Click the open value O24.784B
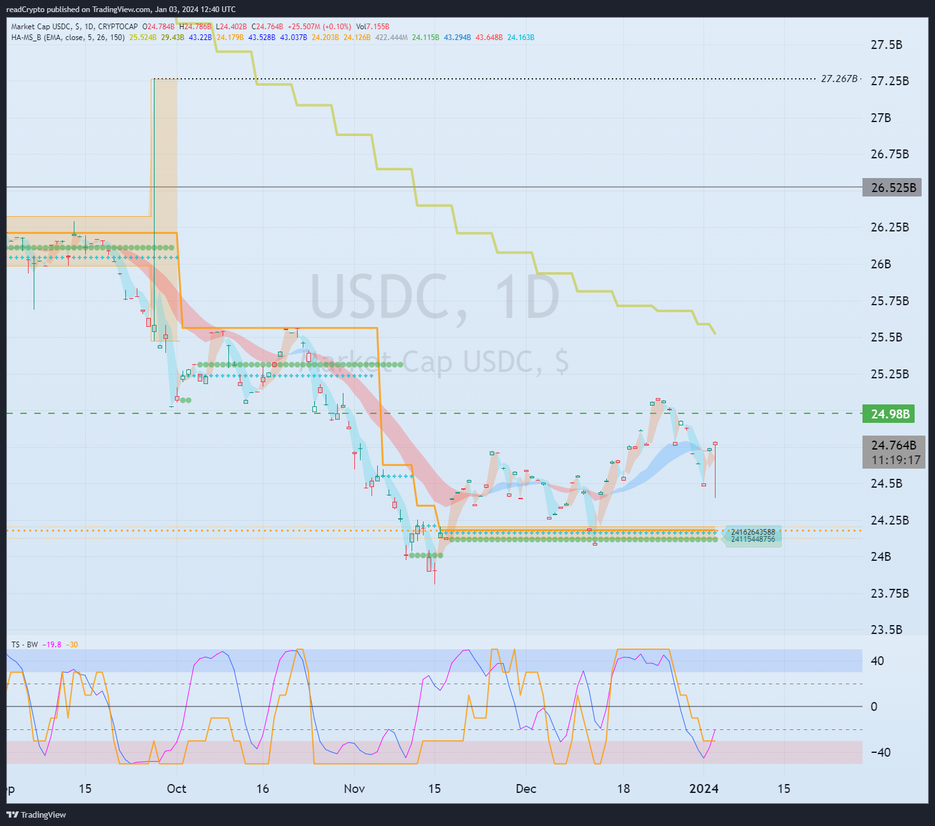 pos(158,27)
